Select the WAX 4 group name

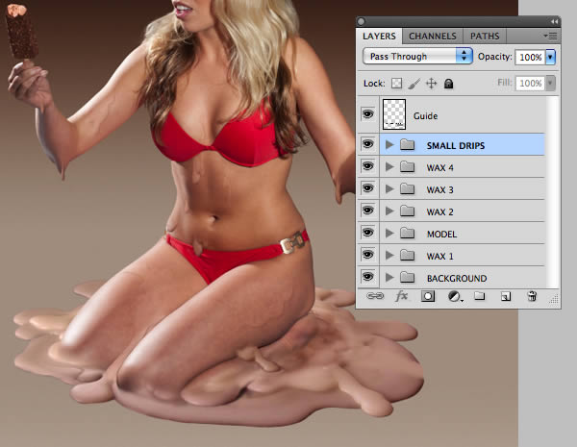439,168
